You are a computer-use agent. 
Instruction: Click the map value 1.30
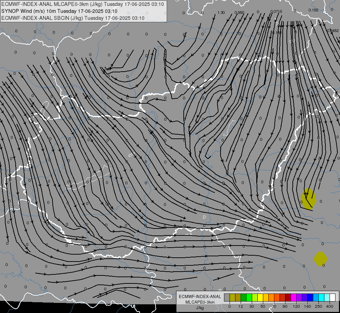[x=221, y=13]
